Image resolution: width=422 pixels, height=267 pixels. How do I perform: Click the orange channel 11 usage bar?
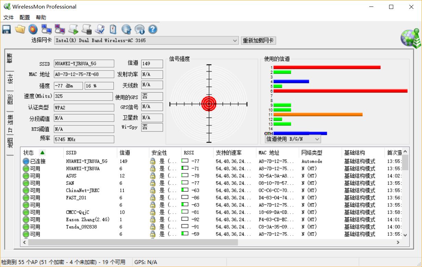click(x=318, y=114)
